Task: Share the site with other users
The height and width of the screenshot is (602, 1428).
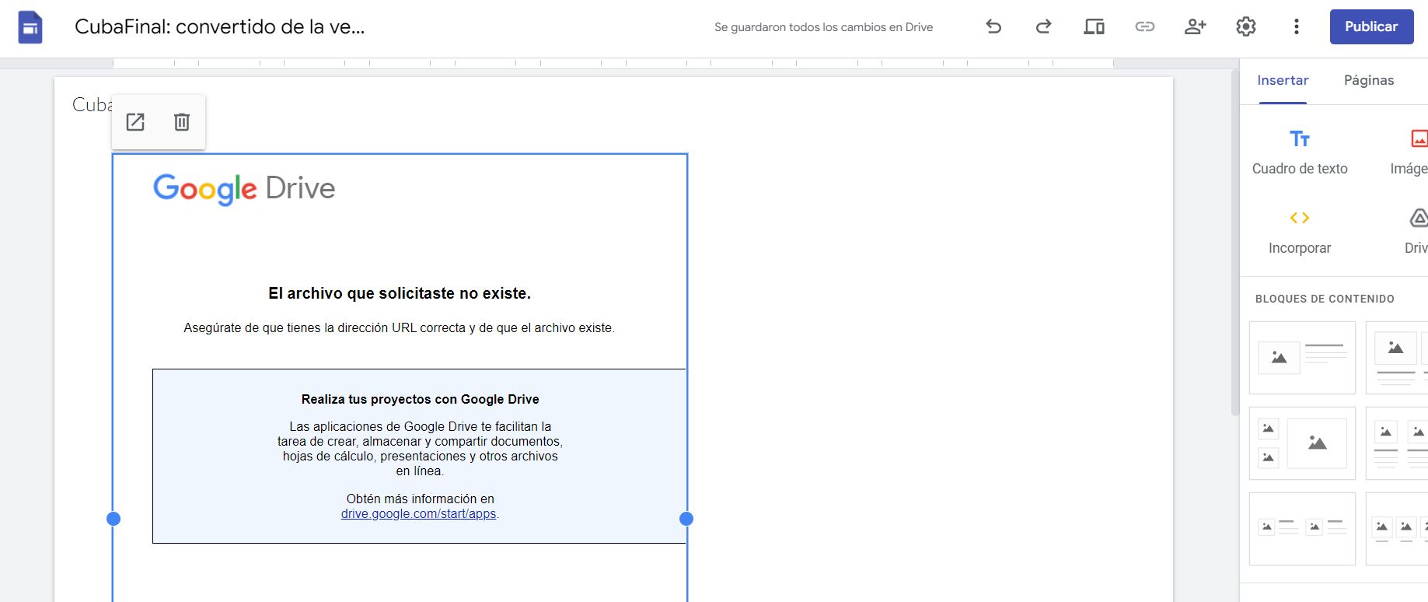Action: [x=1195, y=26]
